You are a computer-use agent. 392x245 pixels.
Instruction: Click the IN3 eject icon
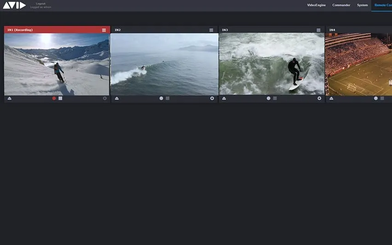coord(224,99)
